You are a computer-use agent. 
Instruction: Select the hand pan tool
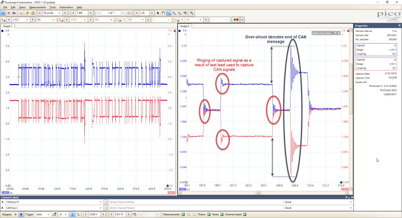click(163, 13)
